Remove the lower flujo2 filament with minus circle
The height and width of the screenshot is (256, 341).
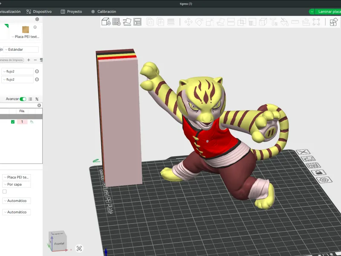pyautogui.click(x=37, y=79)
